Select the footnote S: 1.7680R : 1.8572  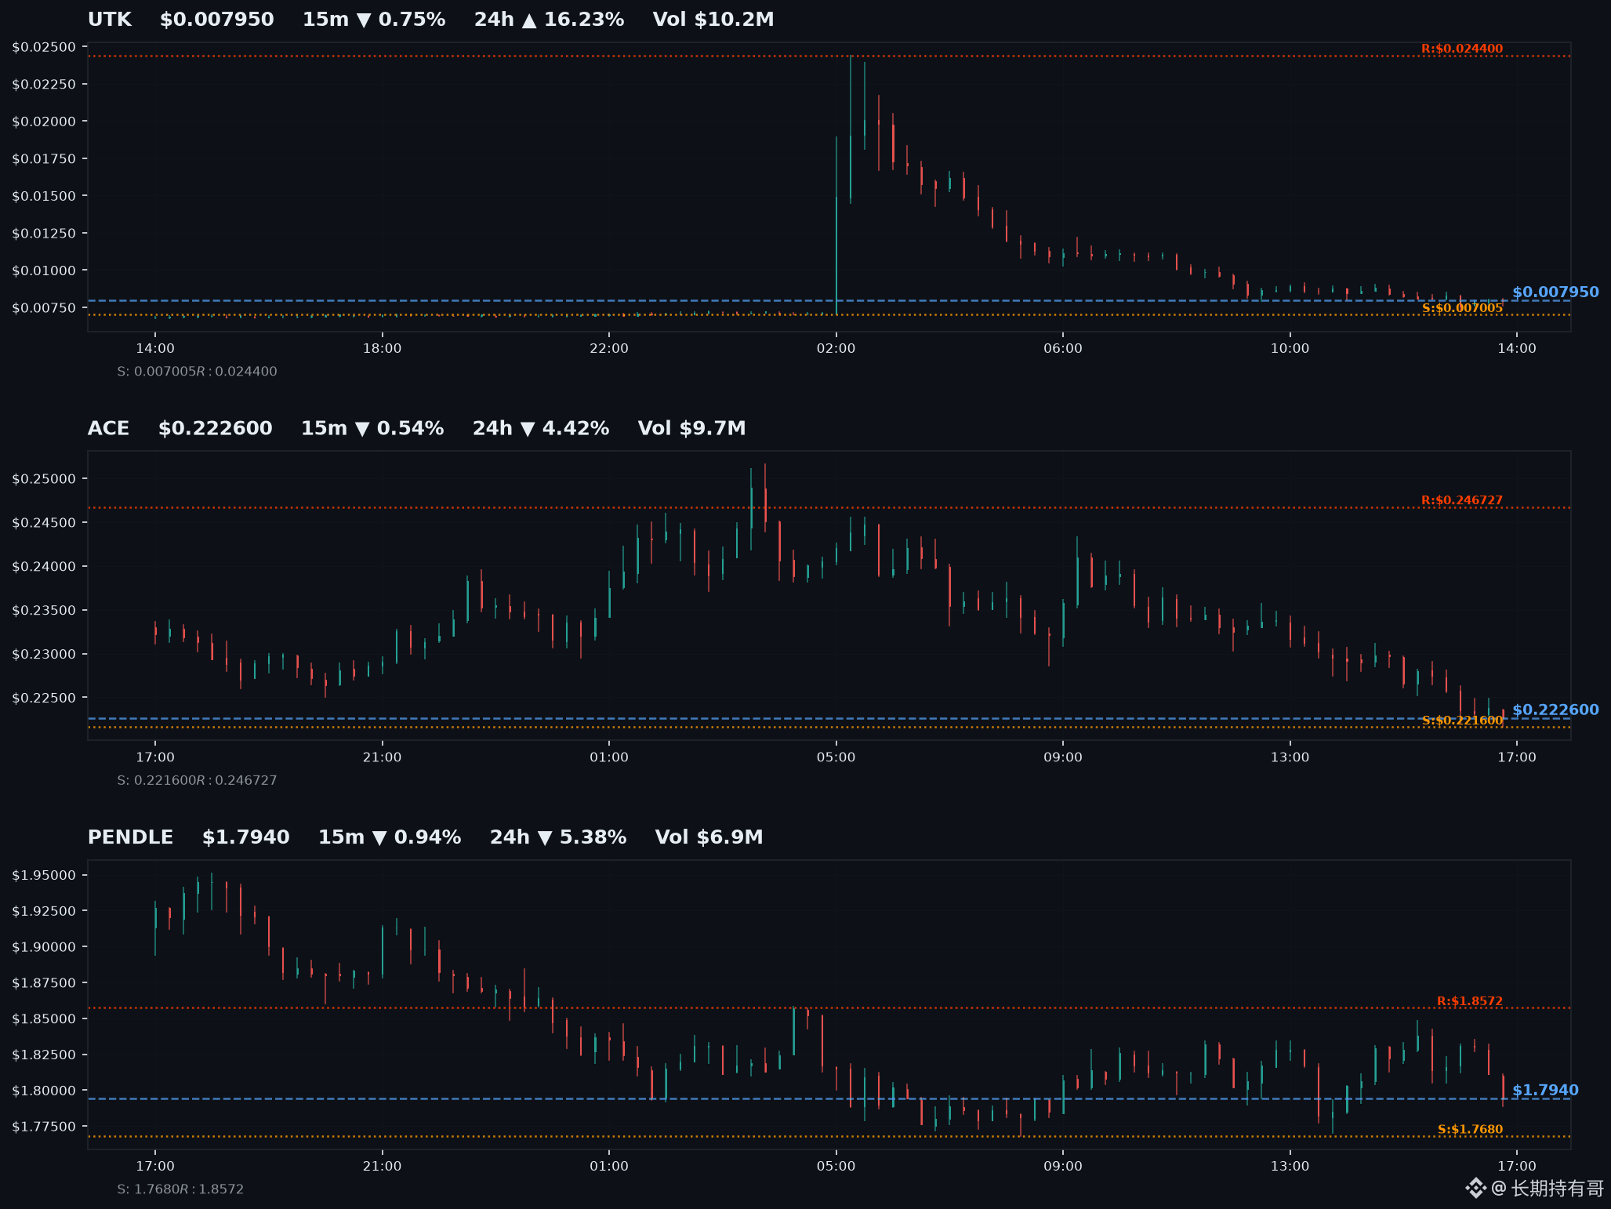(x=180, y=1189)
